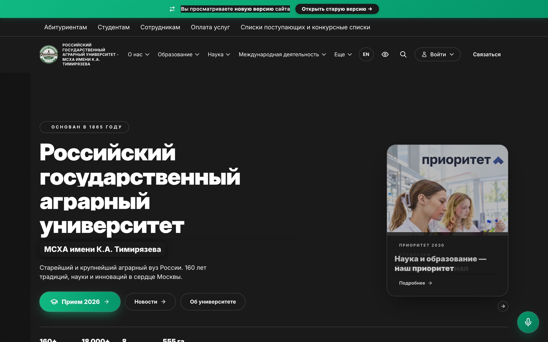This screenshot has width=548, height=342.
Task: Click the user icon in Войти button
Action: click(424, 54)
